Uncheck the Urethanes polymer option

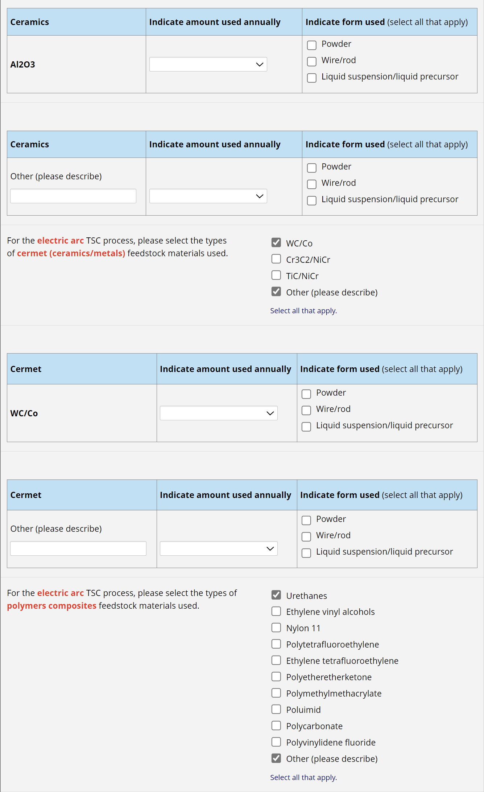(x=276, y=595)
